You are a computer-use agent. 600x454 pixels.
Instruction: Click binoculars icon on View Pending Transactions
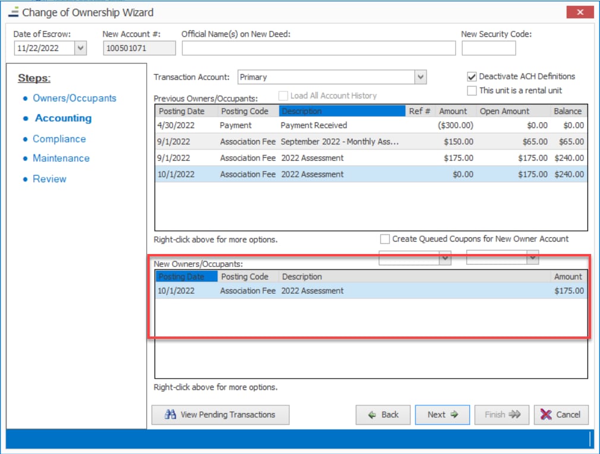point(170,415)
